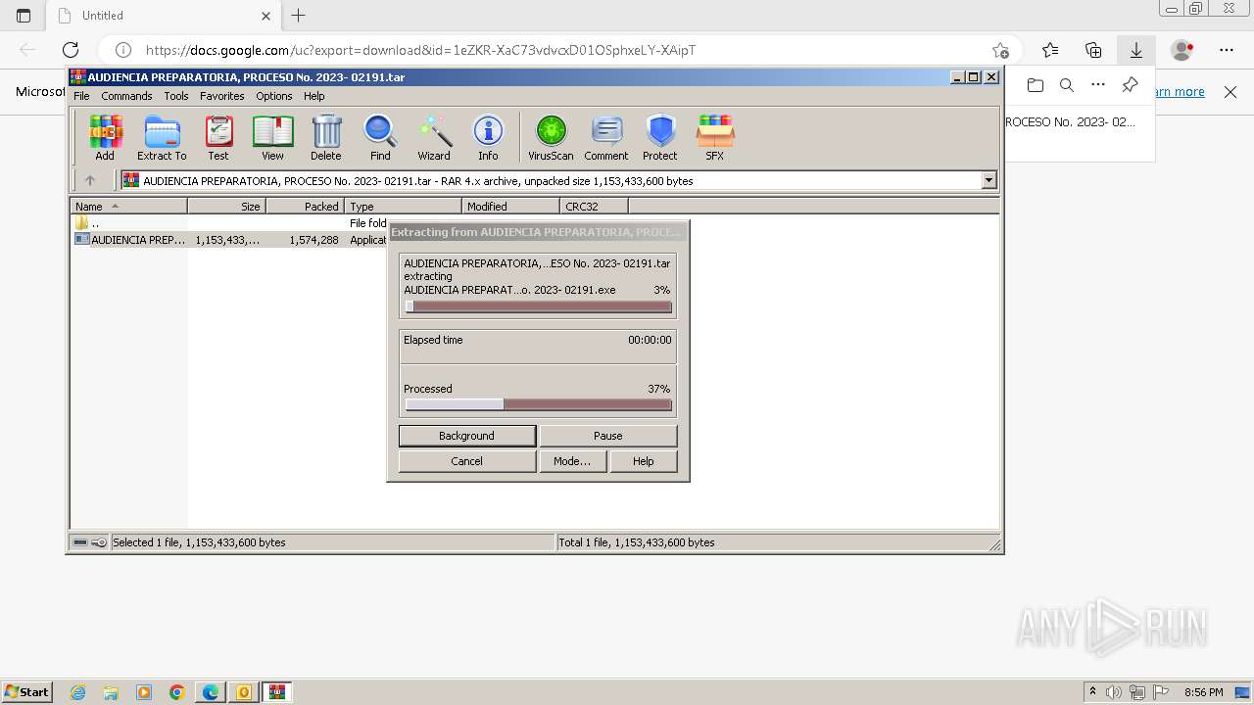
Task: Open Edge Favorites star icon
Action: coord(1050,50)
